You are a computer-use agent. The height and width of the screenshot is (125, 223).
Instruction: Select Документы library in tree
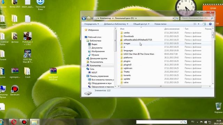97,48
